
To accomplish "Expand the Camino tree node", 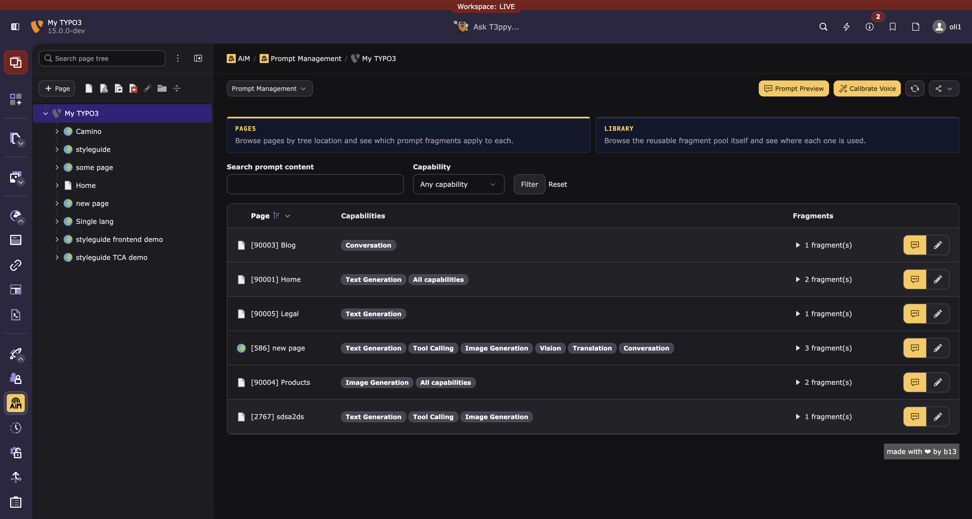I will click(x=57, y=131).
